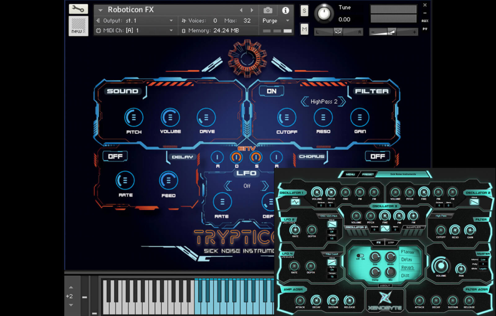
Task: Select Reverb effect in Xenobyte
Action: click(x=407, y=268)
